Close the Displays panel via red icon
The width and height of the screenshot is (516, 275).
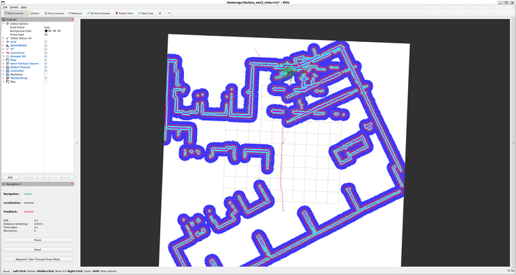click(72, 20)
